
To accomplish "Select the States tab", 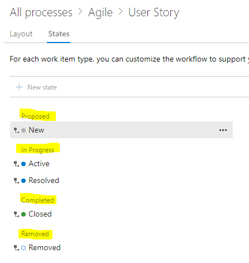I will pos(59,34).
